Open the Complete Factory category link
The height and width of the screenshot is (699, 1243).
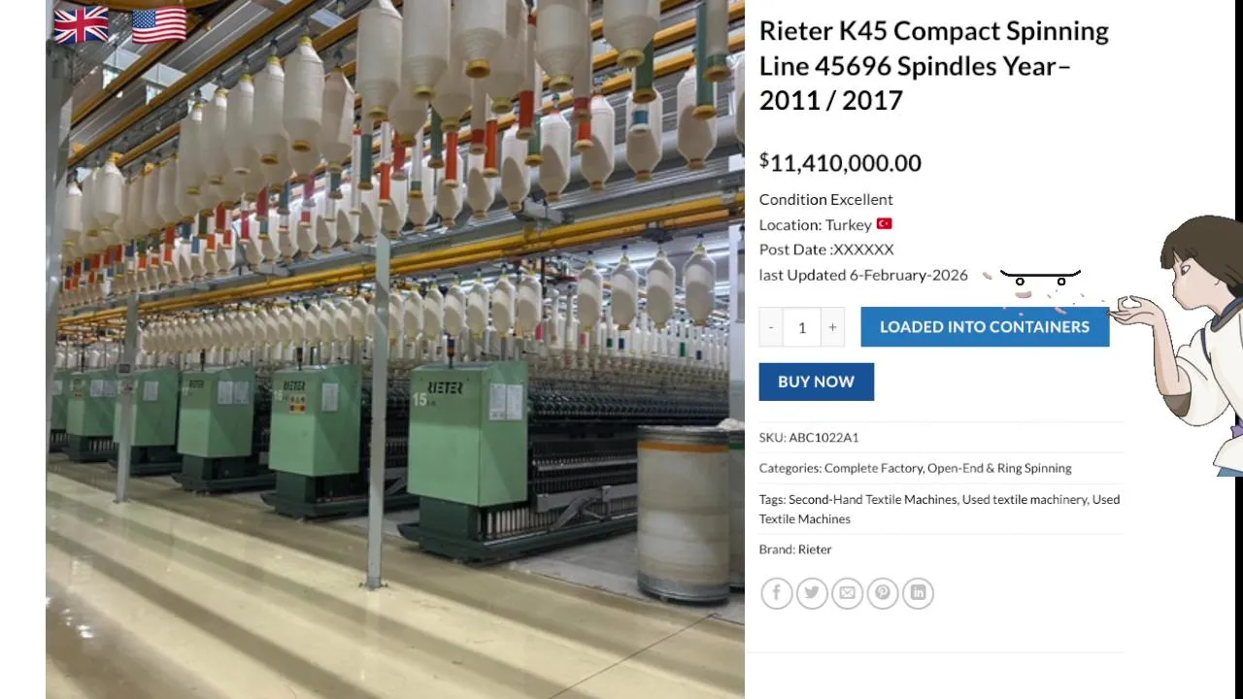(873, 468)
